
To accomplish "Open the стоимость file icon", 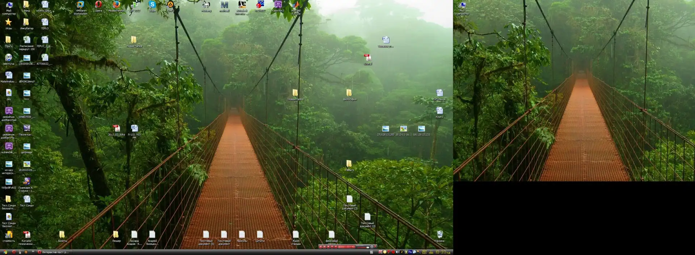I will 9,237.
